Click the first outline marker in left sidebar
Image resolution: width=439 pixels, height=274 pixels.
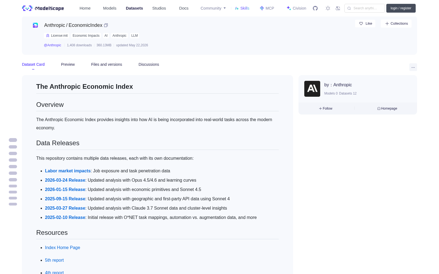[13, 140]
